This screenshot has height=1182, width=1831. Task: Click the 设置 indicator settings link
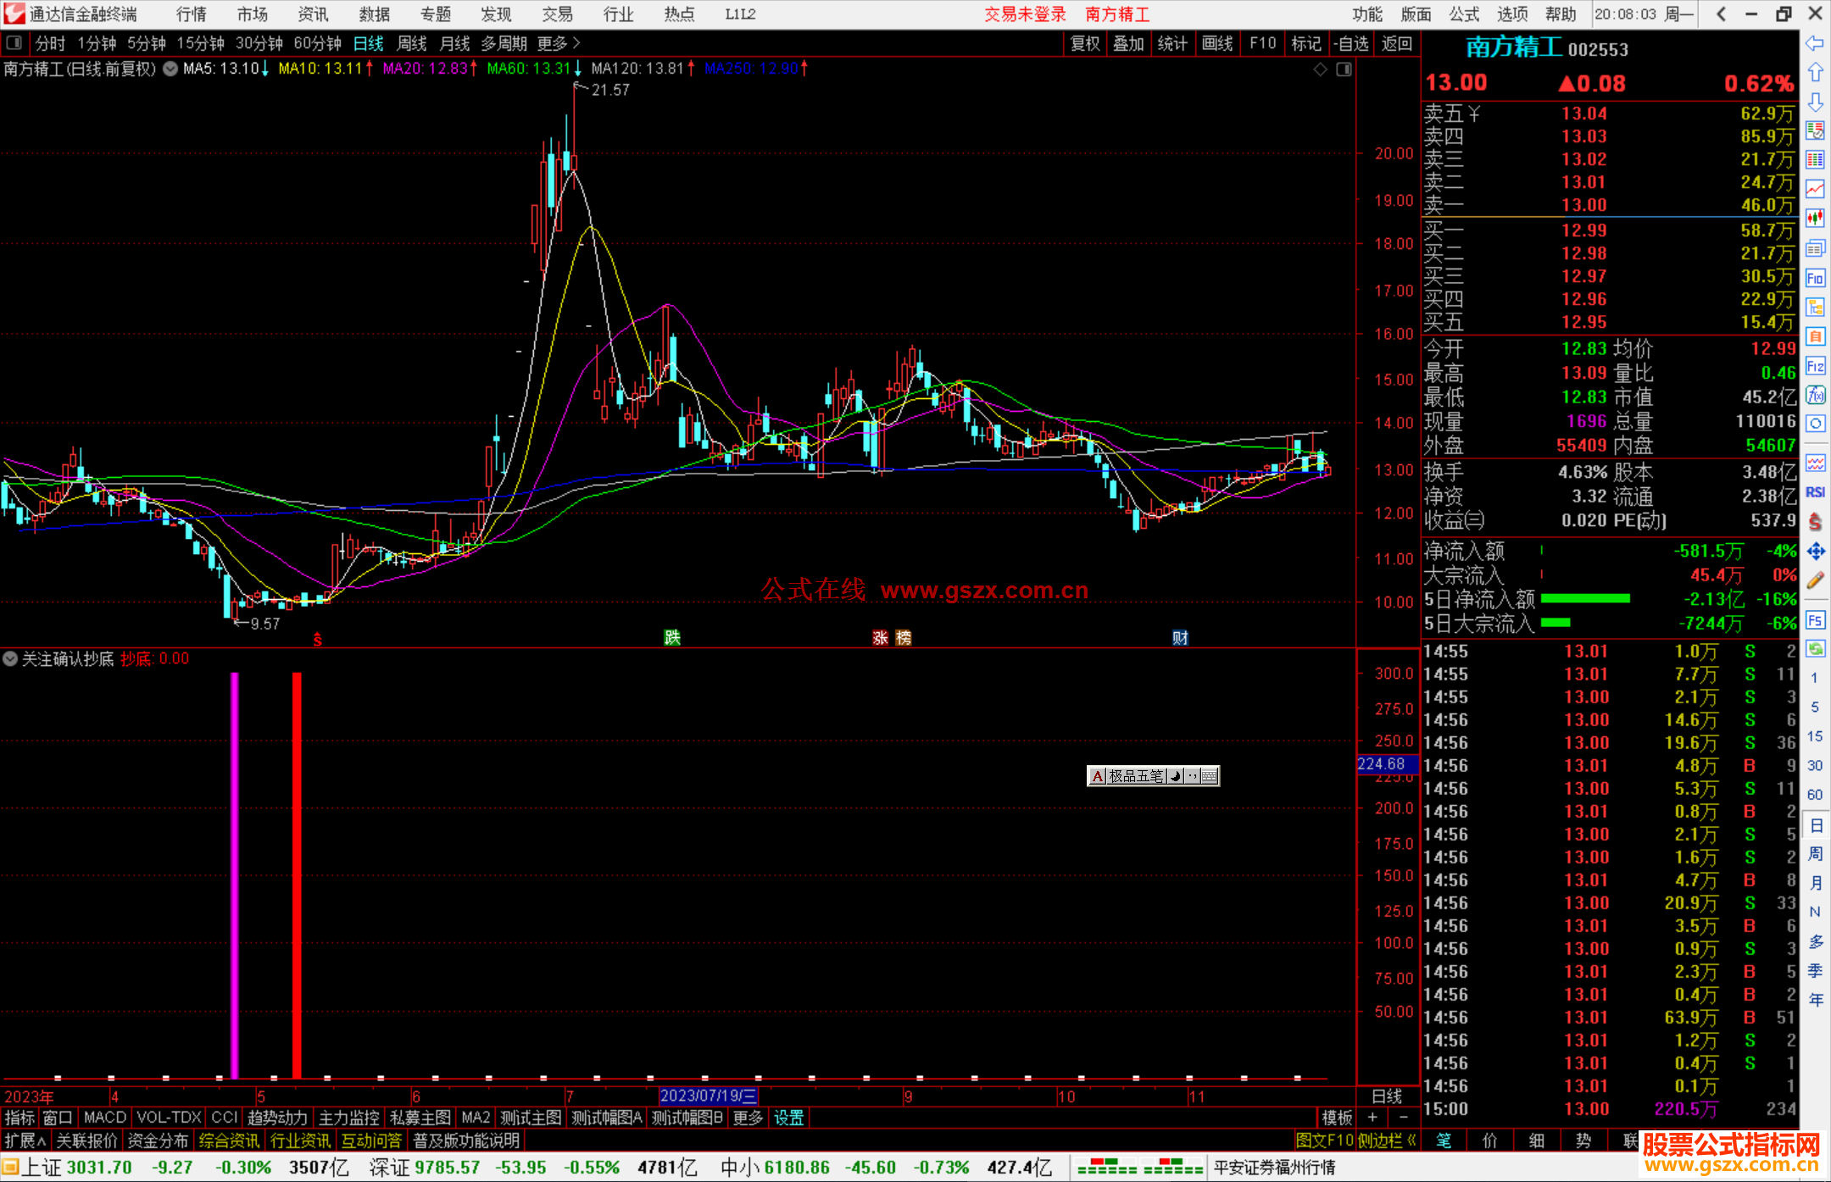coord(788,1118)
